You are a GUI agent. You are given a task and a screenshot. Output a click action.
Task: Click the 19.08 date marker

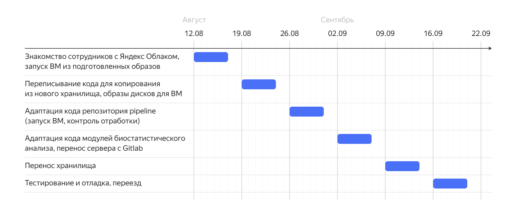click(x=241, y=33)
